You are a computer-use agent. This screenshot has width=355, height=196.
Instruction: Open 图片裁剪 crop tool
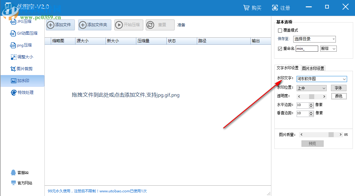pos(22,69)
